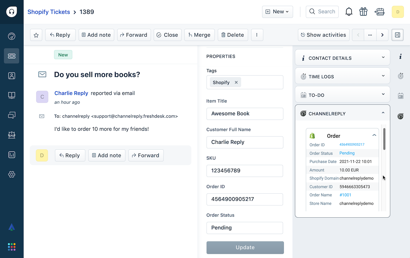This screenshot has height=258, width=410.
Task: Click the purple C avatar of requester
Action: [42, 97]
